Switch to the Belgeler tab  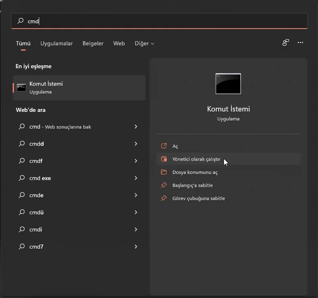(93, 43)
